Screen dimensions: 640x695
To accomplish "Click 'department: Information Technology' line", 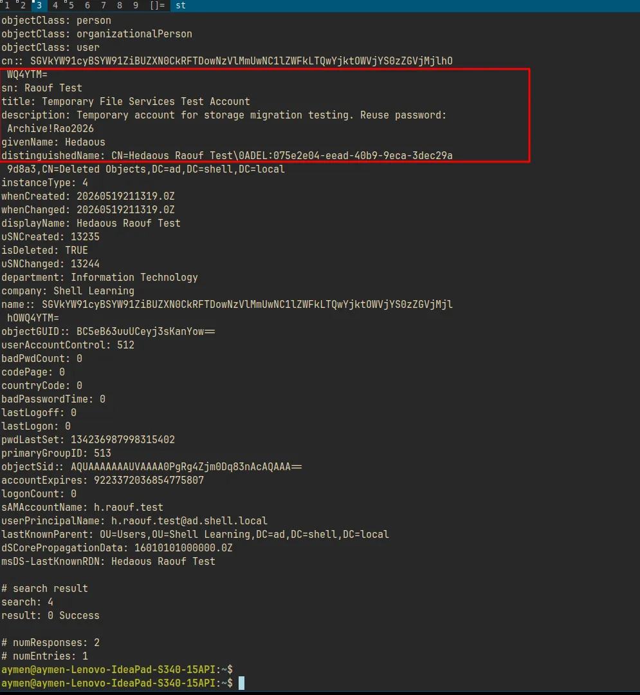I will [x=100, y=278].
